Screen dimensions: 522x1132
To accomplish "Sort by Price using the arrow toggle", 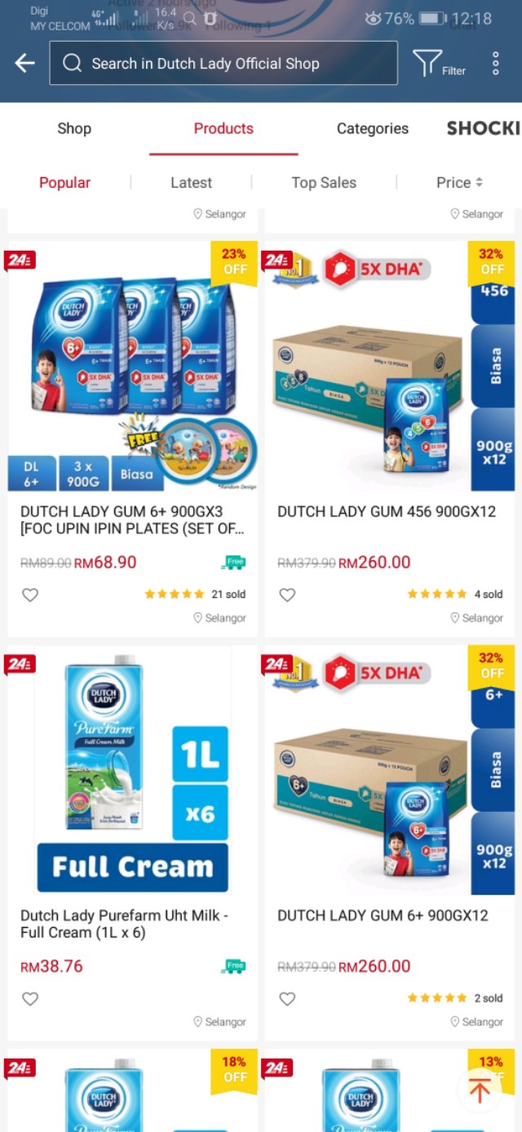I will (x=460, y=182).
